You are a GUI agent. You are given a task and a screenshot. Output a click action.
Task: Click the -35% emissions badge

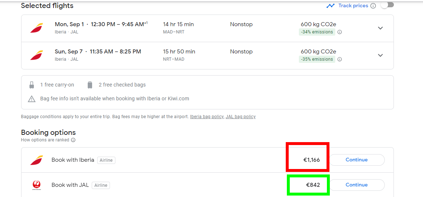point(317,59)
